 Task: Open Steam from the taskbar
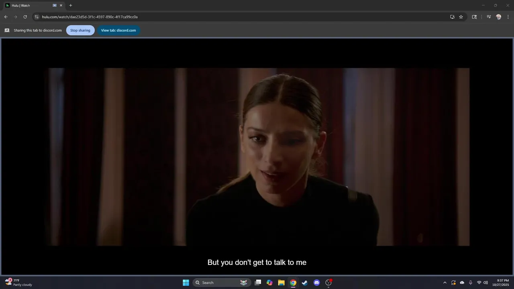click(x=305, y=283)
